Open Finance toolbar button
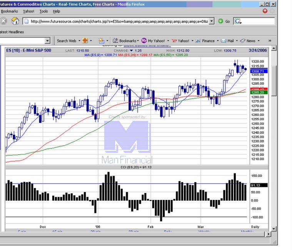This screenshot has width=292, height=250. pos(205,41)
